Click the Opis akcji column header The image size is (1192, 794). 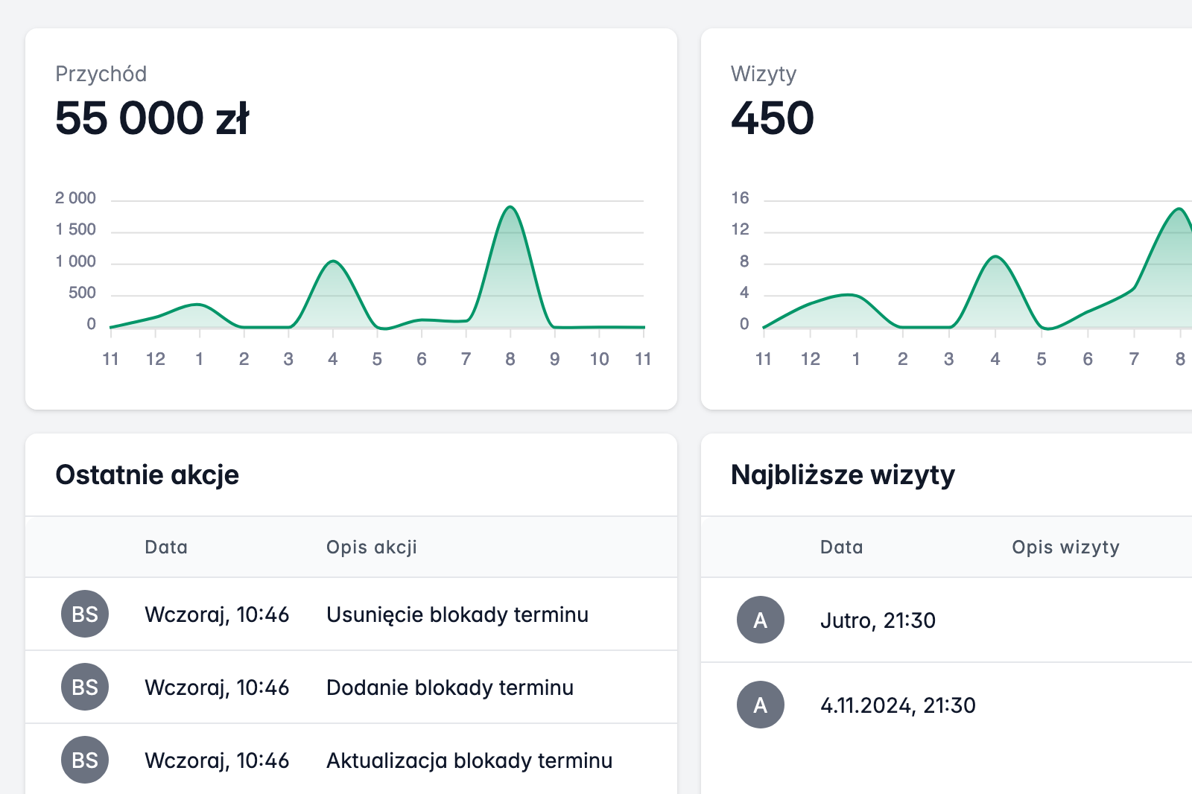click(372, 547)
